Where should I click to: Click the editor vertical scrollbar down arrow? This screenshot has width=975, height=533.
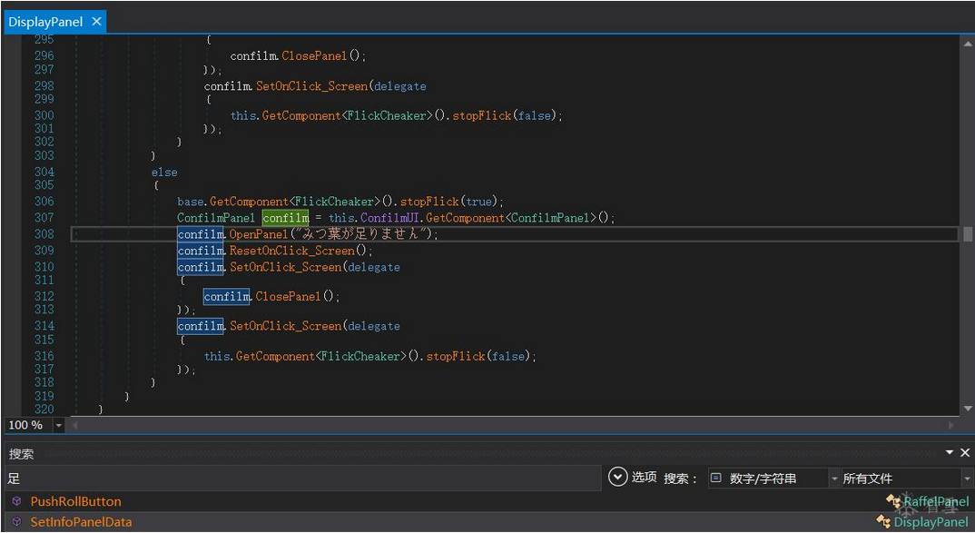[968, 409]
